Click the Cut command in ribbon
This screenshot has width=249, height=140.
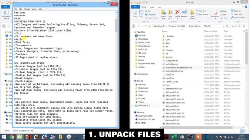point(148,11)
